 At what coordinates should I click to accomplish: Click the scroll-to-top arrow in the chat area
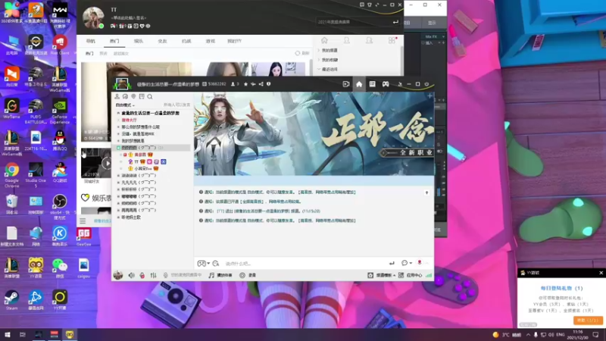426,192
